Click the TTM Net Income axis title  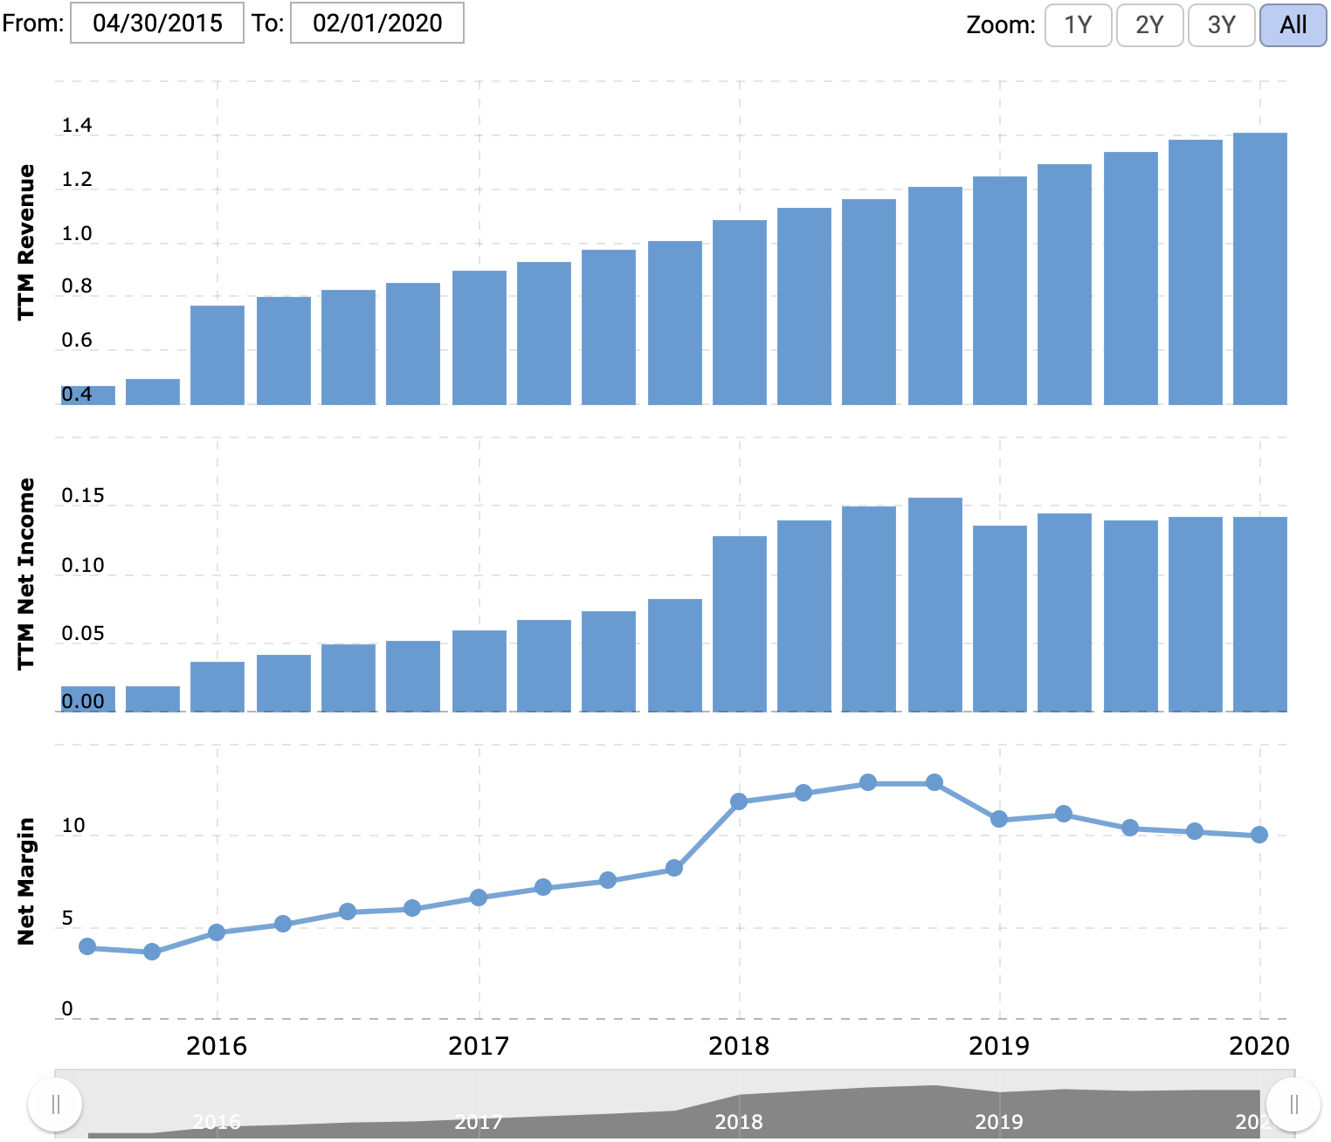[26, 574]
